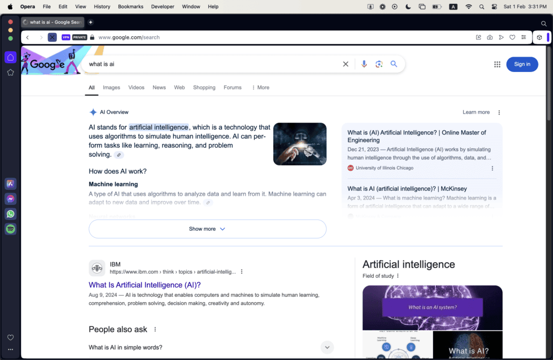Take a snapshot with the camera icon

490,37
